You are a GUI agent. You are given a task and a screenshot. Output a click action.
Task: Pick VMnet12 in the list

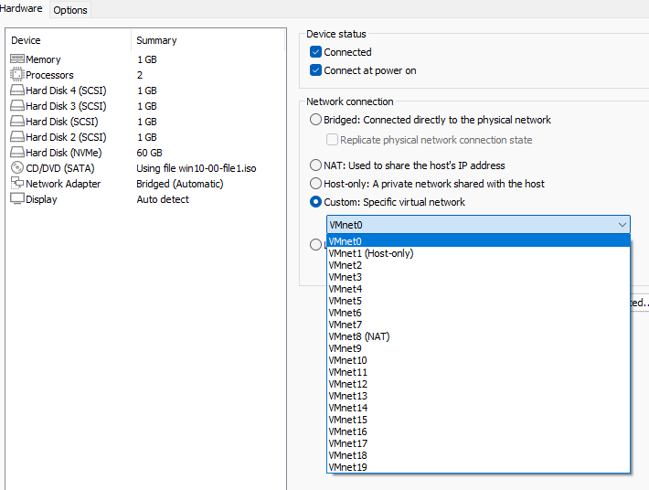pyautogui.click(x=478, y=384)
